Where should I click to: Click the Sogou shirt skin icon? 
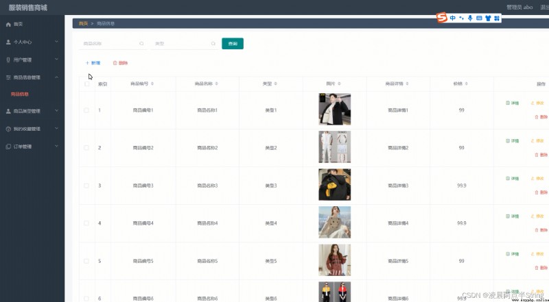click(488, 18)
